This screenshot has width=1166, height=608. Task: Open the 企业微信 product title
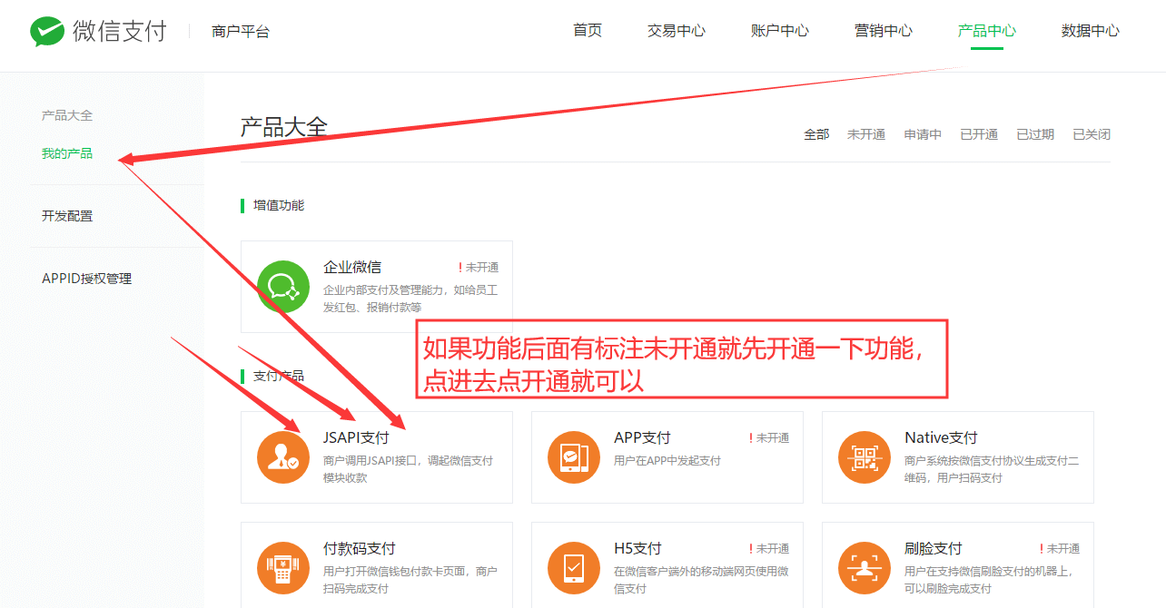tap(352, 267)
